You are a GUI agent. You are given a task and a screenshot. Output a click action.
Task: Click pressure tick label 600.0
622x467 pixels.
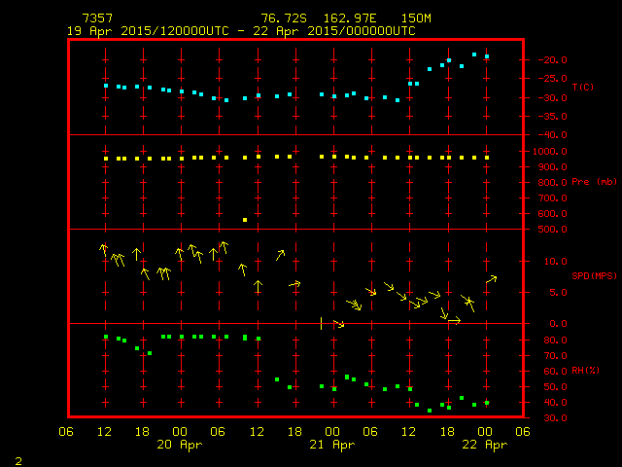pyautogui.click(x=552, y=214)
